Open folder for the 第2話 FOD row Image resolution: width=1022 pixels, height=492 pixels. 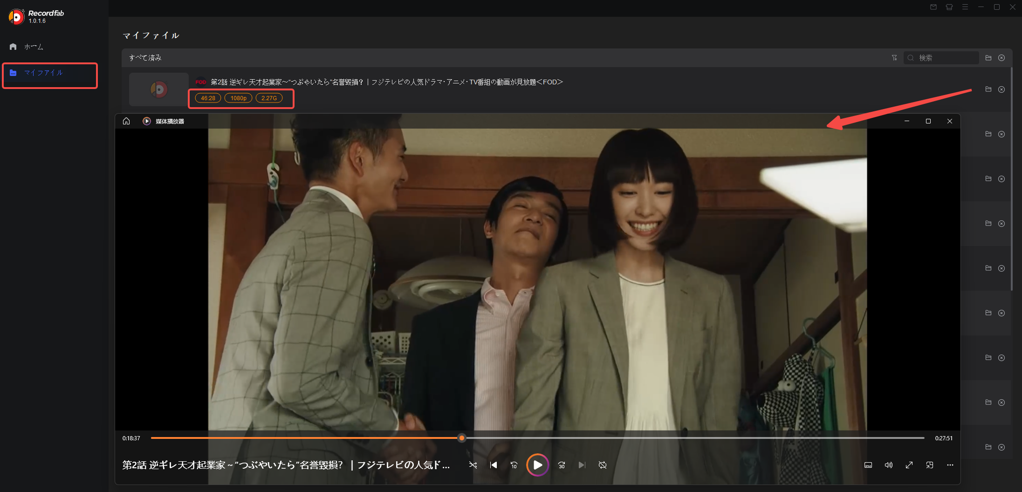coord(988,89)
